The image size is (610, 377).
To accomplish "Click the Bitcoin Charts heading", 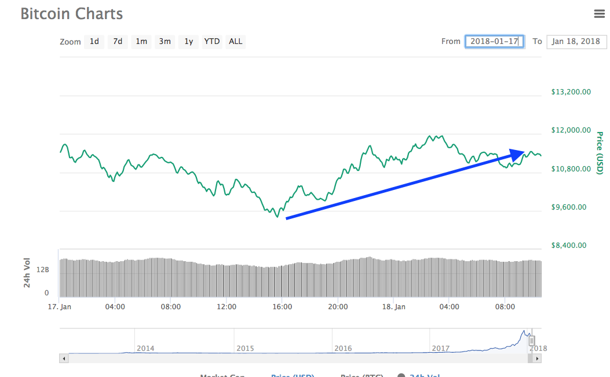I will (72, 14).
